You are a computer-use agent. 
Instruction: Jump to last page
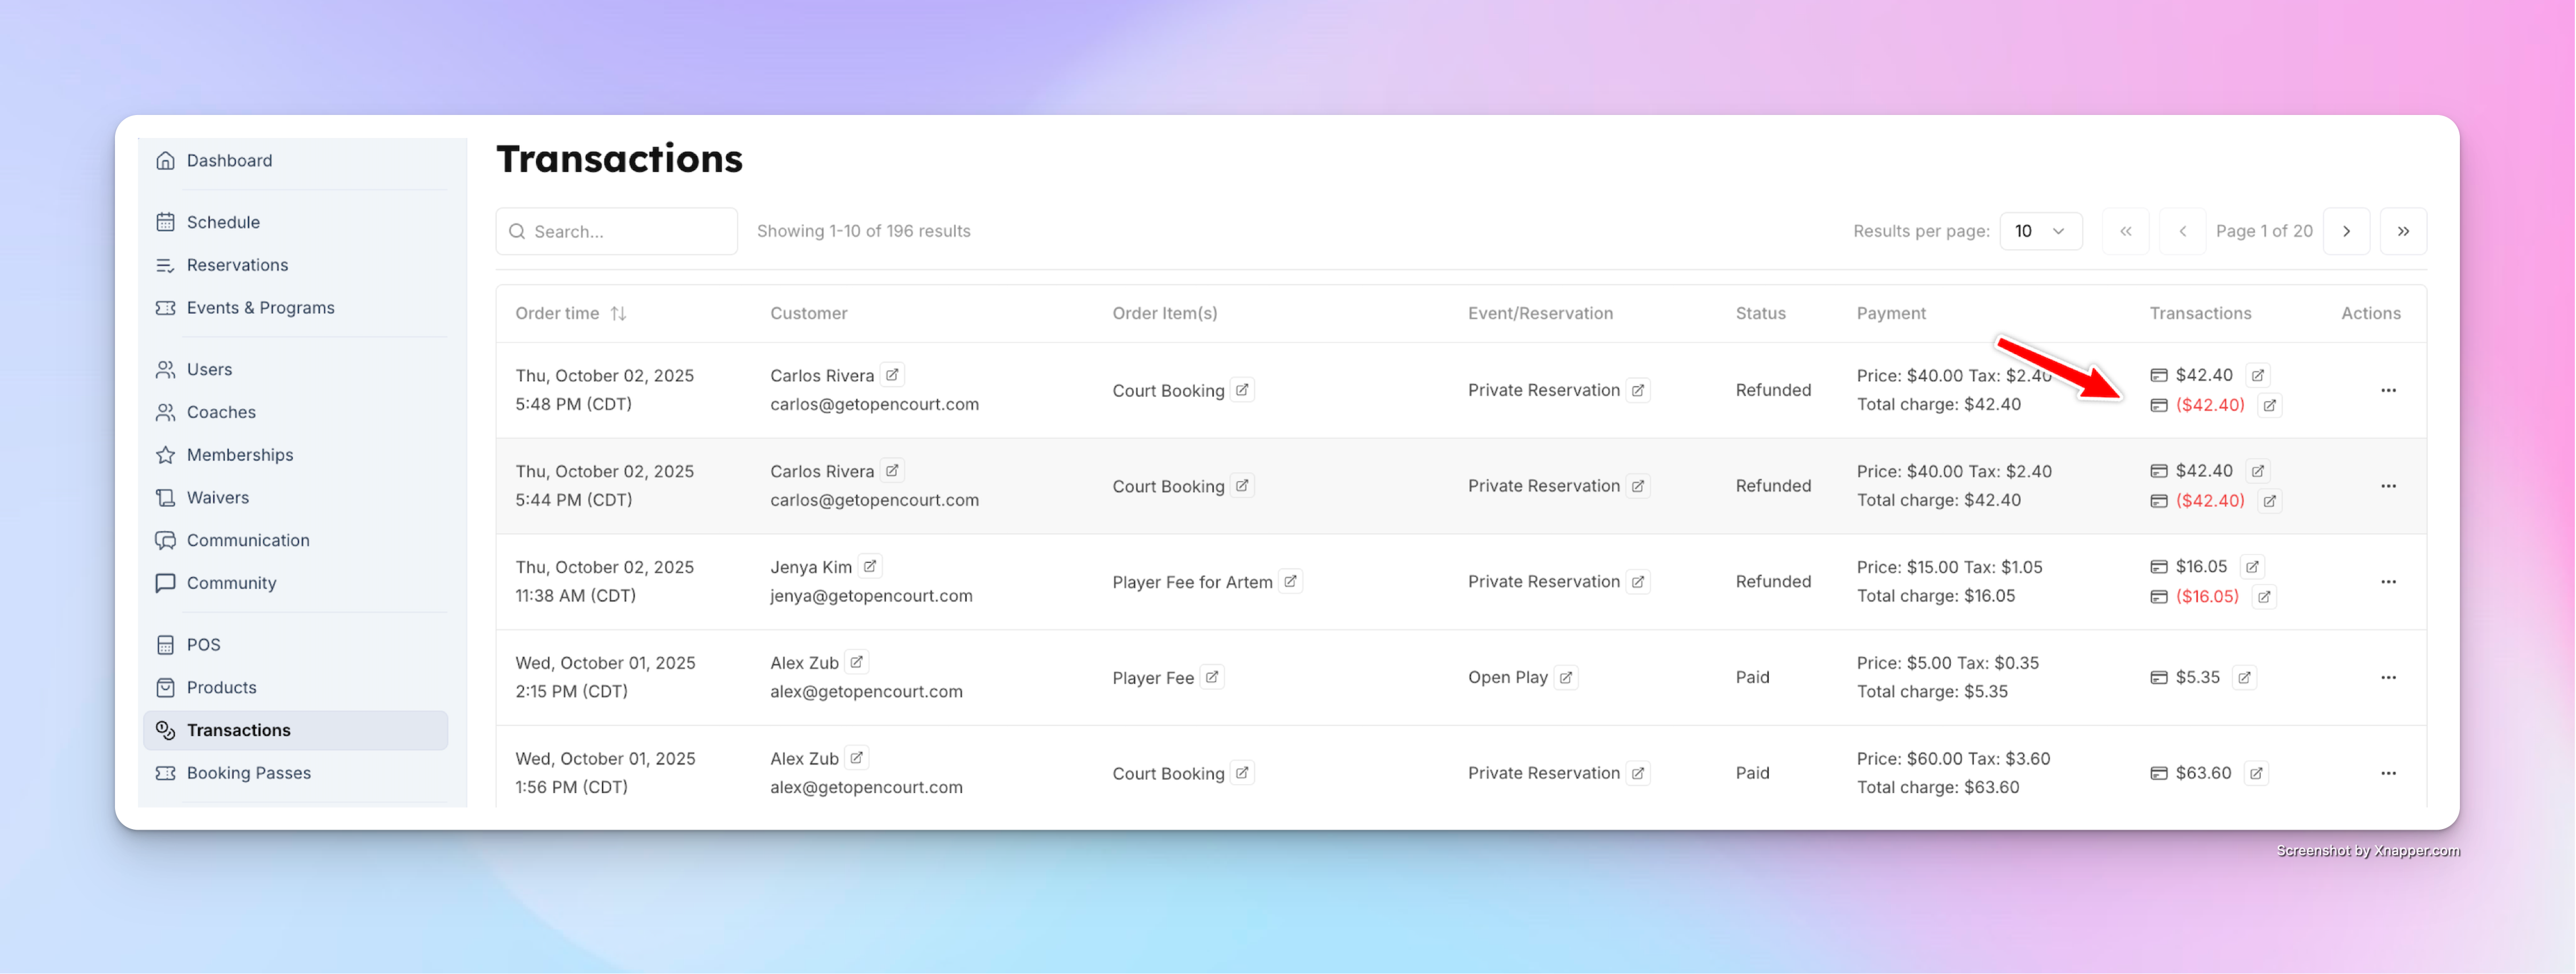point(2403,231)
